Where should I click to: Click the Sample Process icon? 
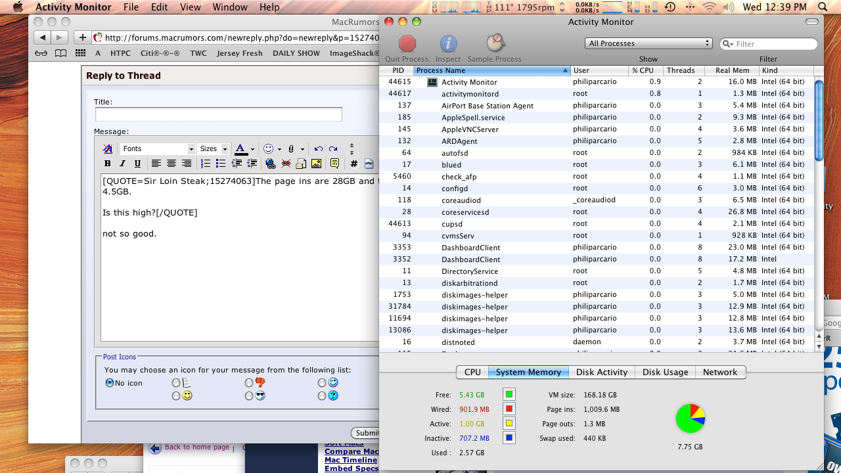[x=495, y=43]
